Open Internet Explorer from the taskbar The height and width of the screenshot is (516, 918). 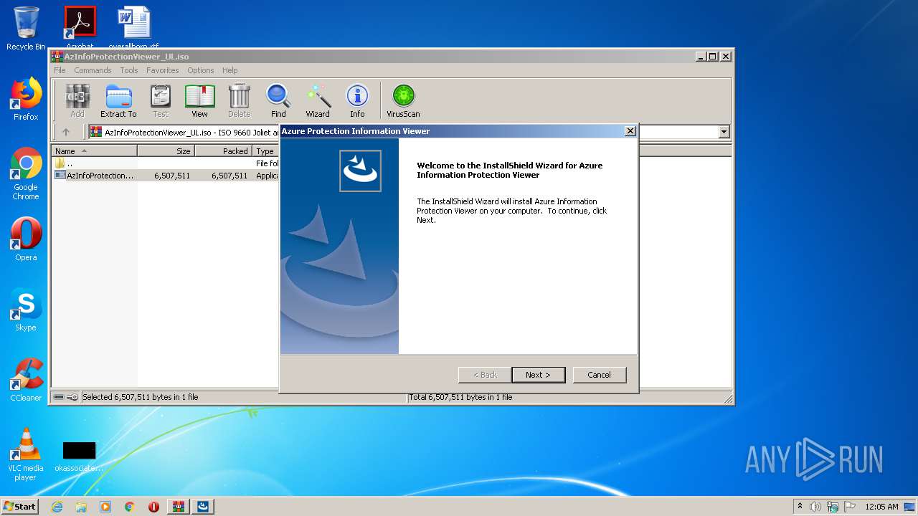click(57, 507)
